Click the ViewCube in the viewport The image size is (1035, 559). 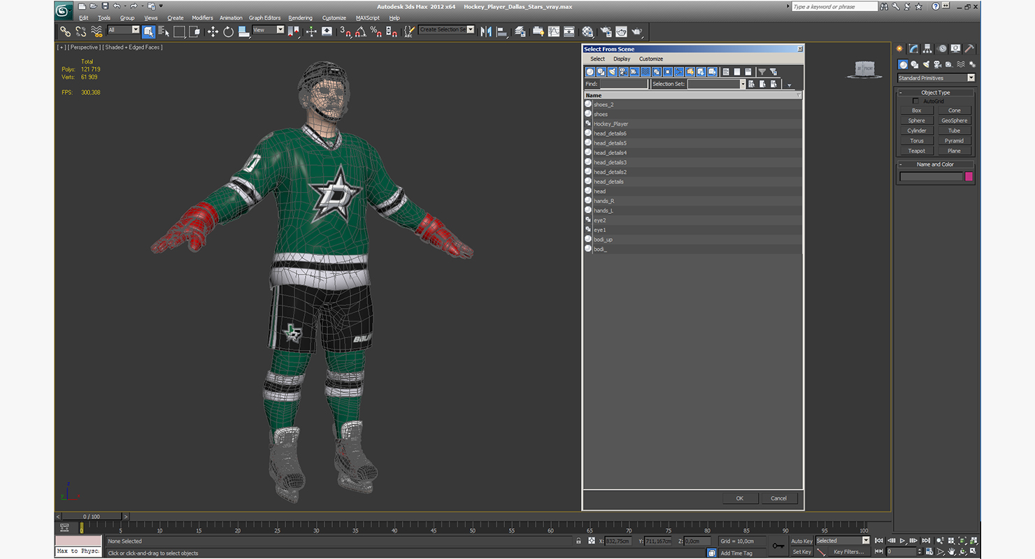coord(865,68)
